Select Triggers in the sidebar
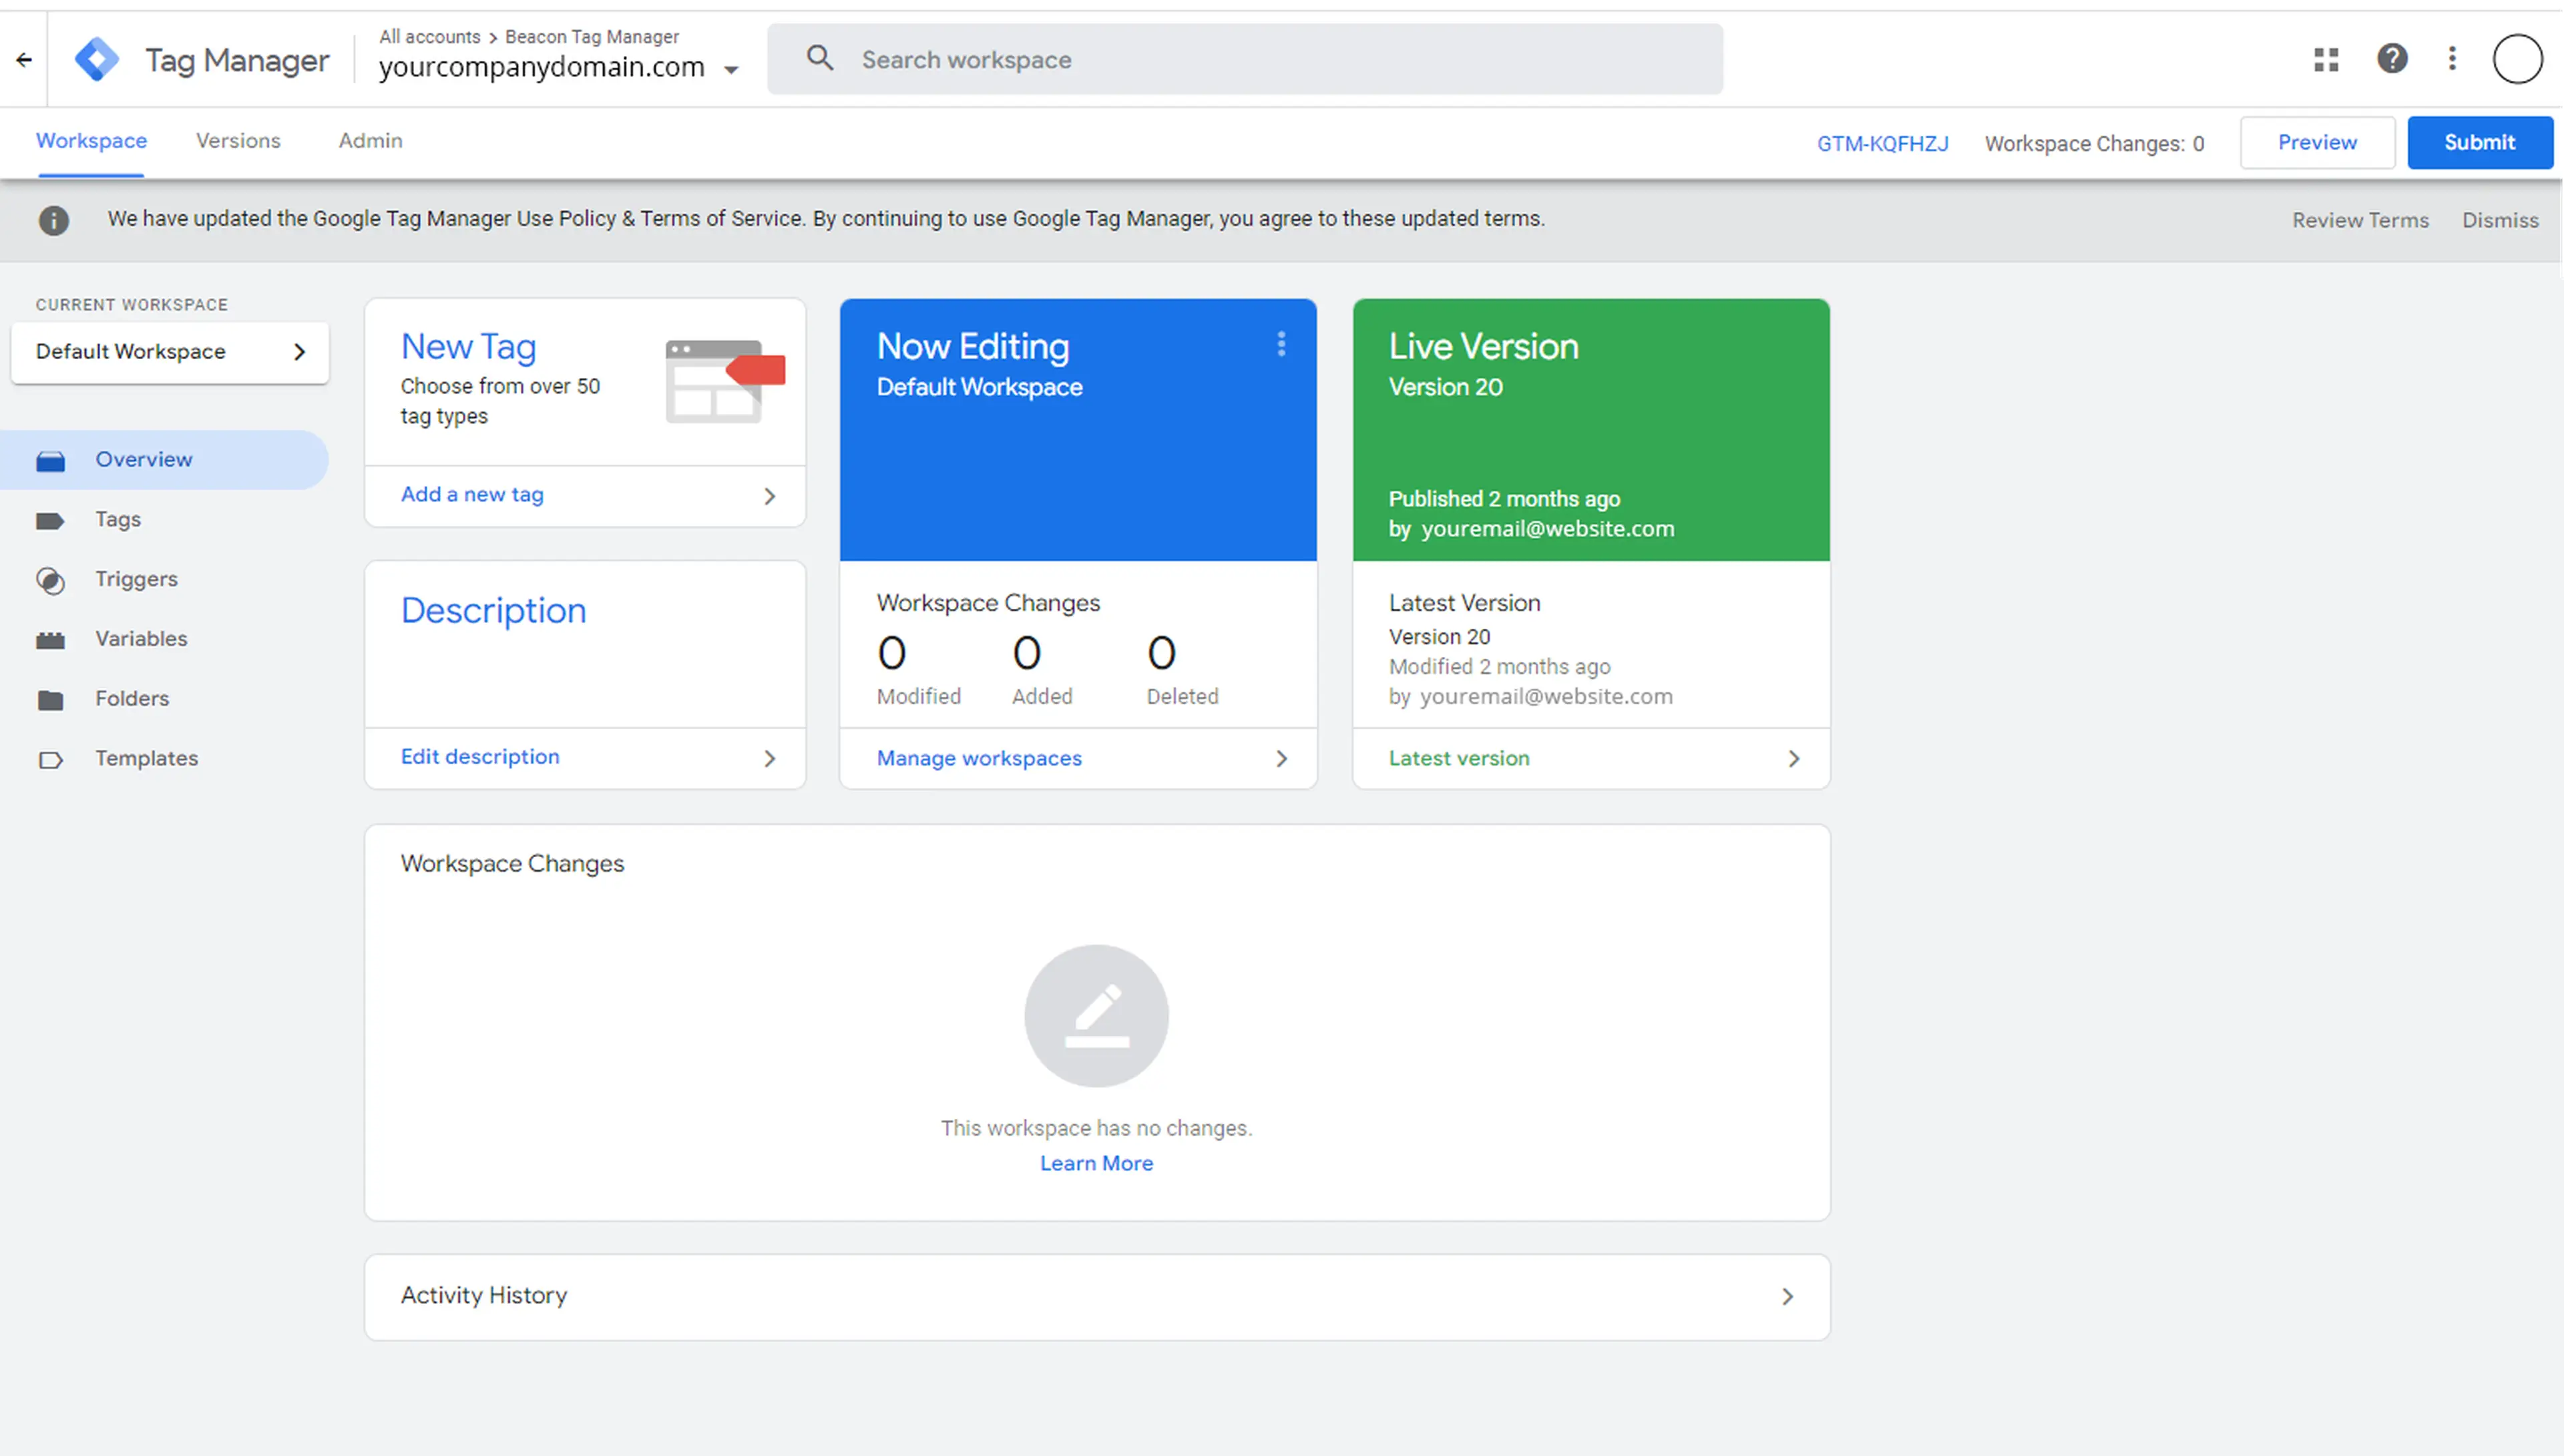 click(164, 579)
